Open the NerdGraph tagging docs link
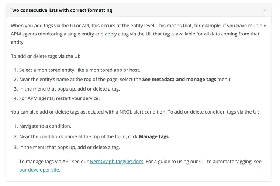 click(x=117, y=162)
